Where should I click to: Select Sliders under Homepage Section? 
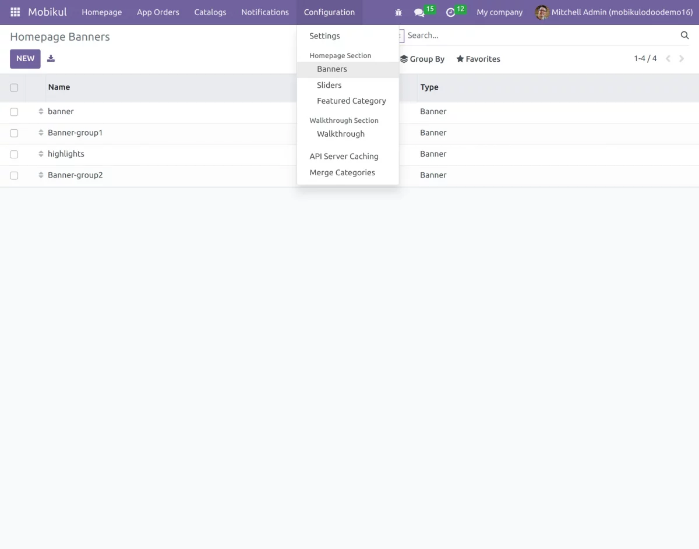coord(329,85)
